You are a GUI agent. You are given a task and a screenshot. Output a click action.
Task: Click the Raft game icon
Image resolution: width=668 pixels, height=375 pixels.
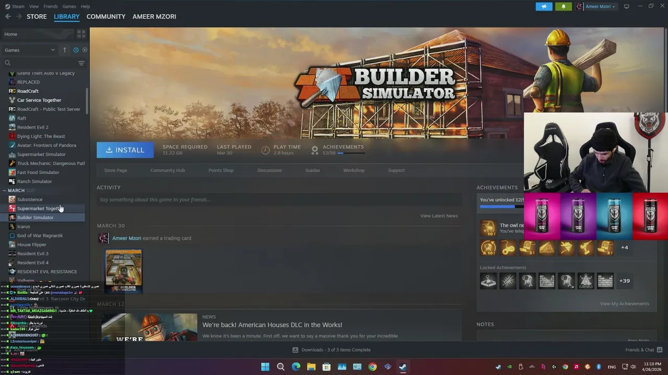point(12,118)
